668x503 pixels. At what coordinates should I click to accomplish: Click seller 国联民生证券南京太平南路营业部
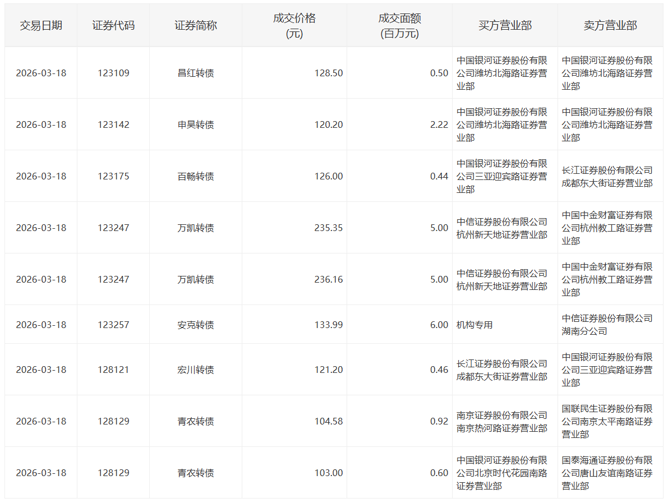pyautogui.click(x=607, y=421)
